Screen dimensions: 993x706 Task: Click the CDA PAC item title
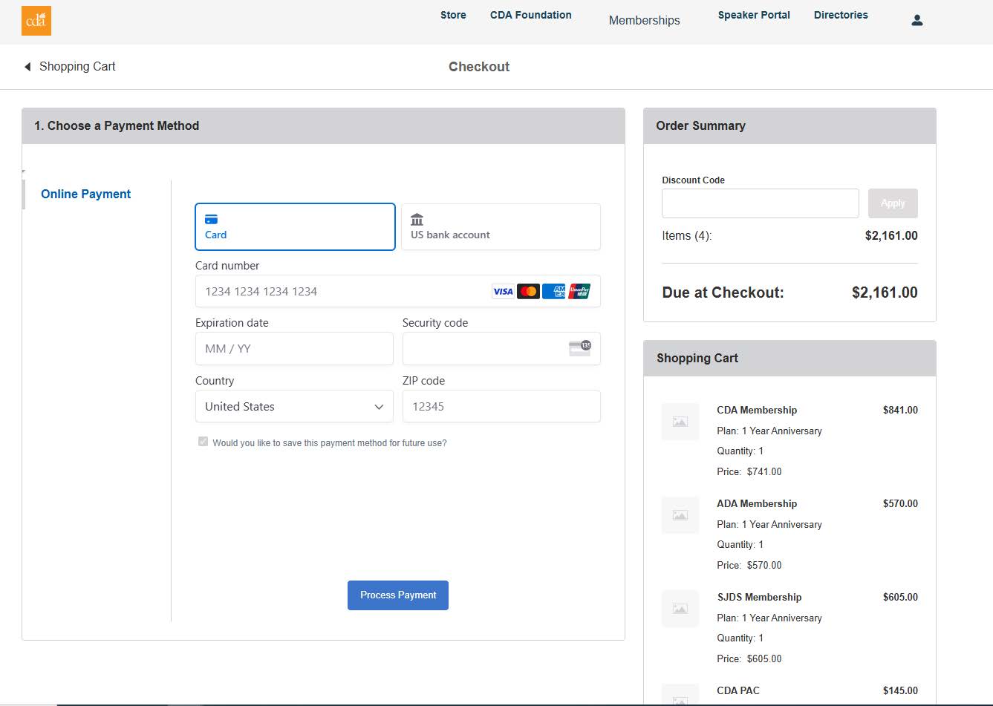pyautogui.click(x=738, y=691)
